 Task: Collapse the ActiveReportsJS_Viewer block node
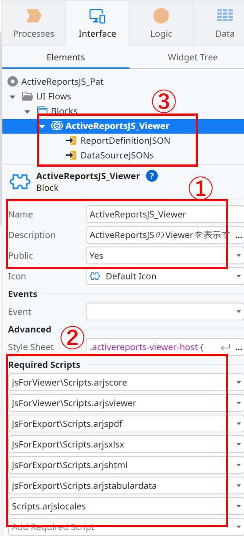pos(42,126)
